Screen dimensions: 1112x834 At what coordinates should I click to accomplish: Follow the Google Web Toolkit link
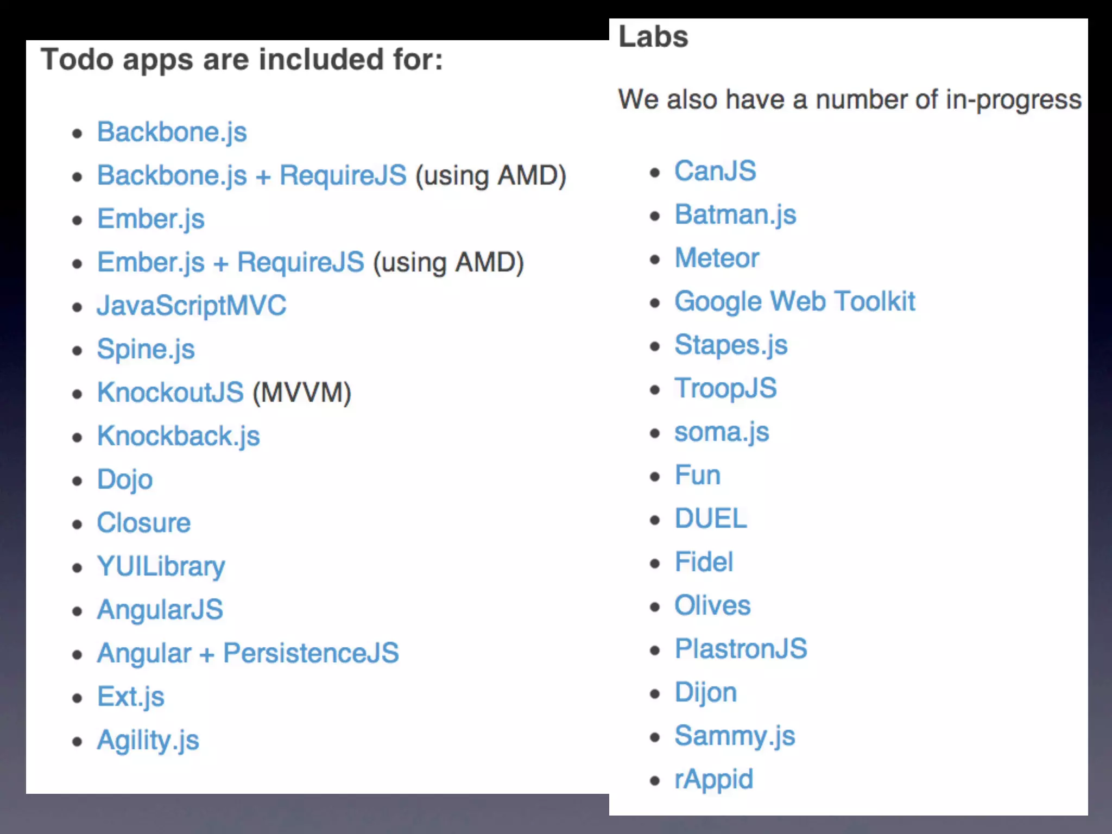(794, 301)
